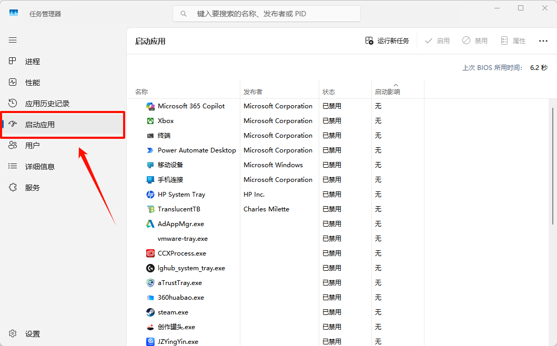
Task: Click the publisher 'Microsoft Windows'
Action: [x=273, y=165]
